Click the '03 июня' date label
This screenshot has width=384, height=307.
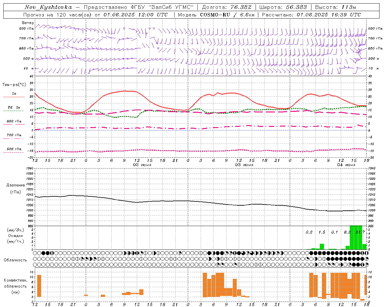click(x=244, y=165)
